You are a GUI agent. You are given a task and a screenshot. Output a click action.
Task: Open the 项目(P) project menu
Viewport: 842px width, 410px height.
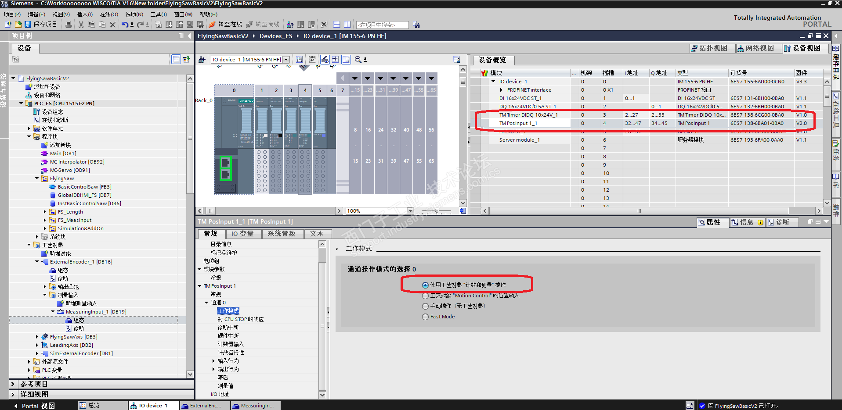click(x=12, y=14)
